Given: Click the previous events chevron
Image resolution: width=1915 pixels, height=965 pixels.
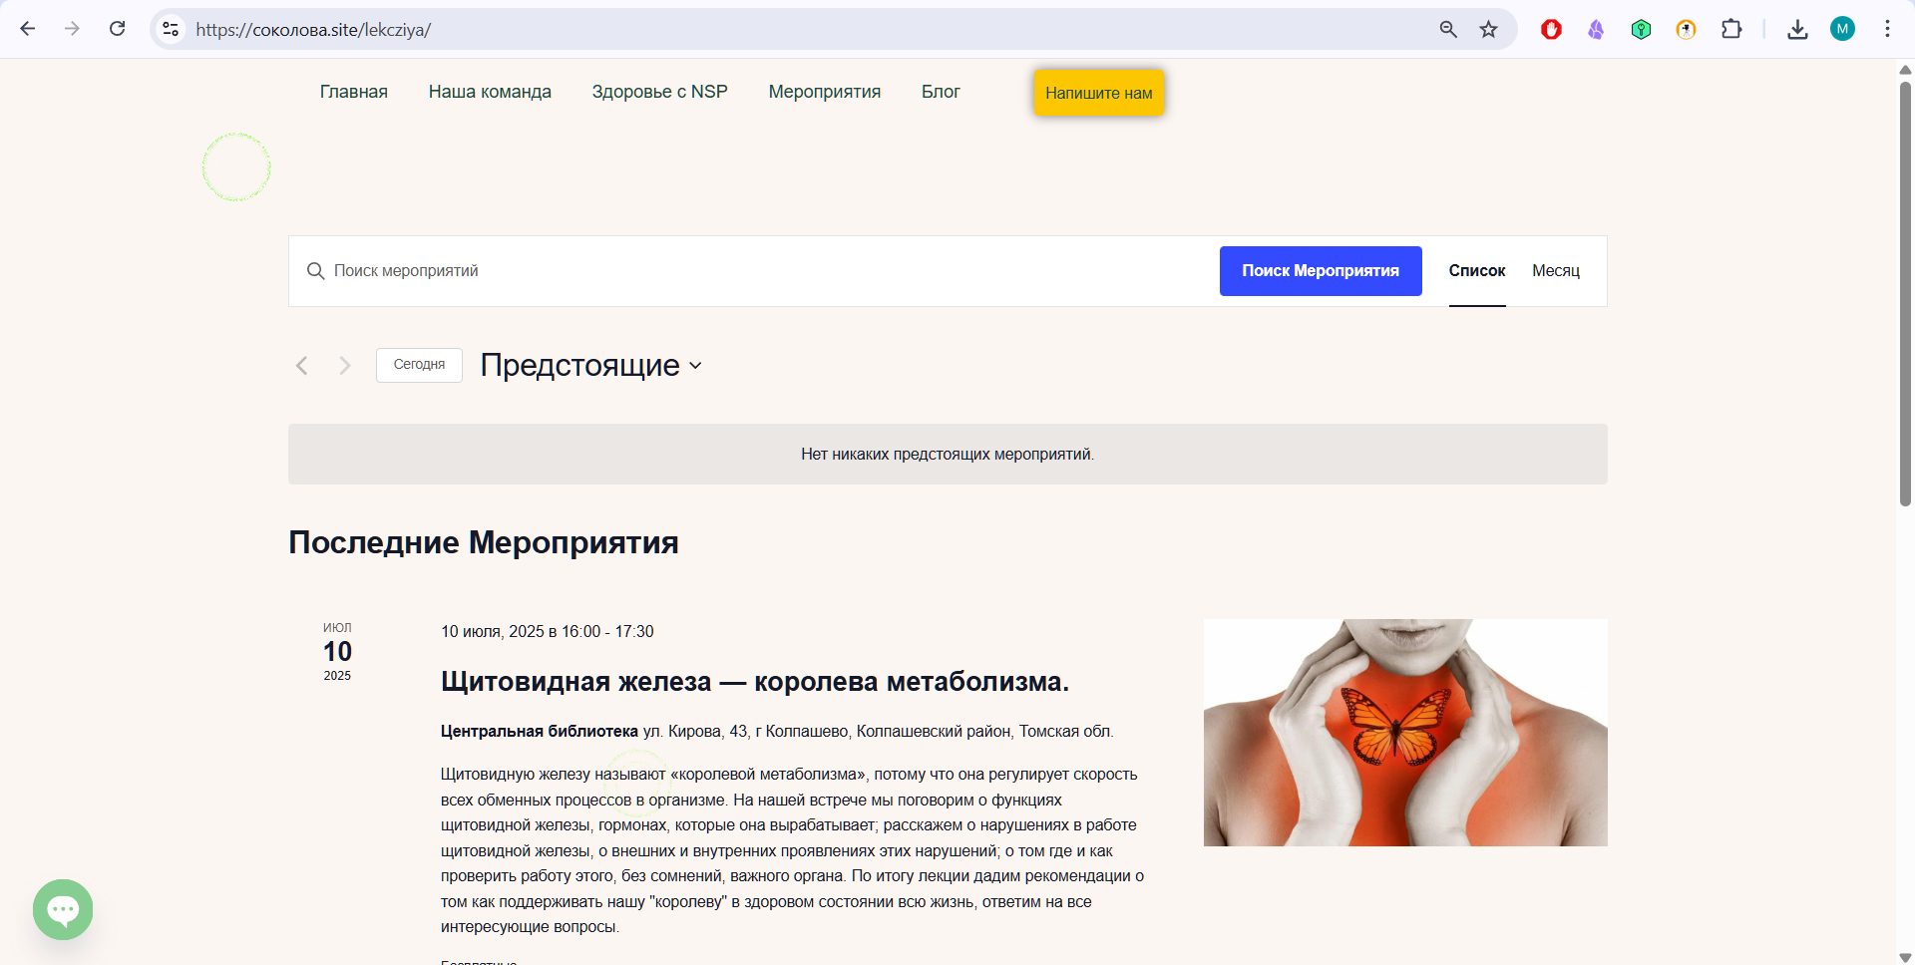Looking at the screenshot, I should pyautogui.click(x=301, y=365).
